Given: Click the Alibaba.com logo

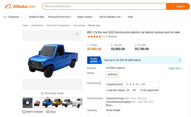Looking at the screenshot, I should click(x=20, y=6).
